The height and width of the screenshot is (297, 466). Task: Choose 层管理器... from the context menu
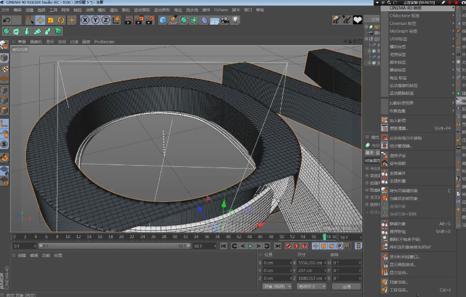click(400, 128)
